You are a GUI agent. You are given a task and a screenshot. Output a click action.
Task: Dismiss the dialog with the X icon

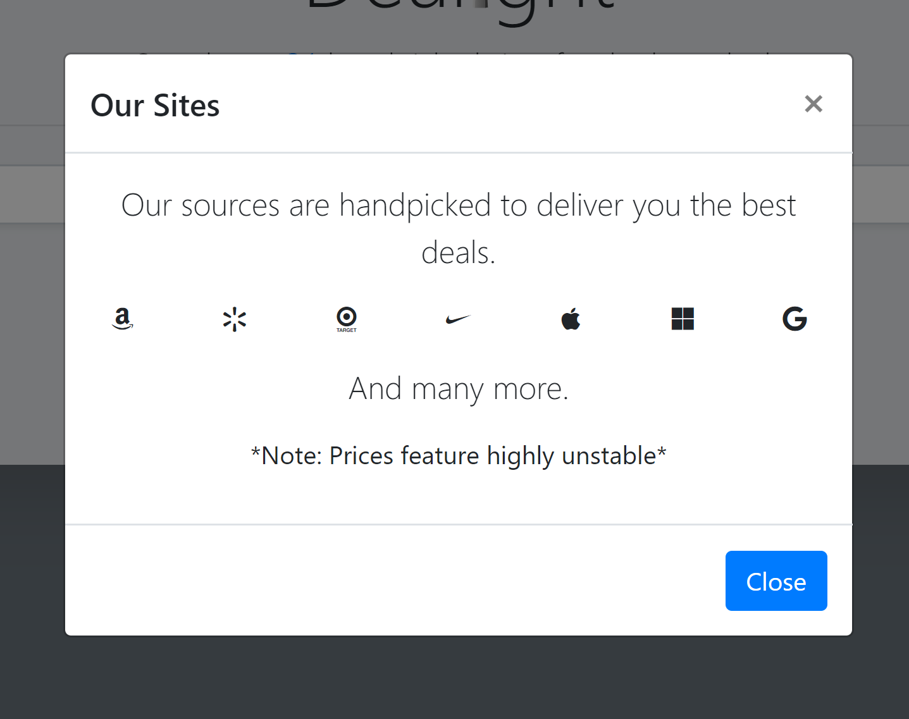click(813, 104)
